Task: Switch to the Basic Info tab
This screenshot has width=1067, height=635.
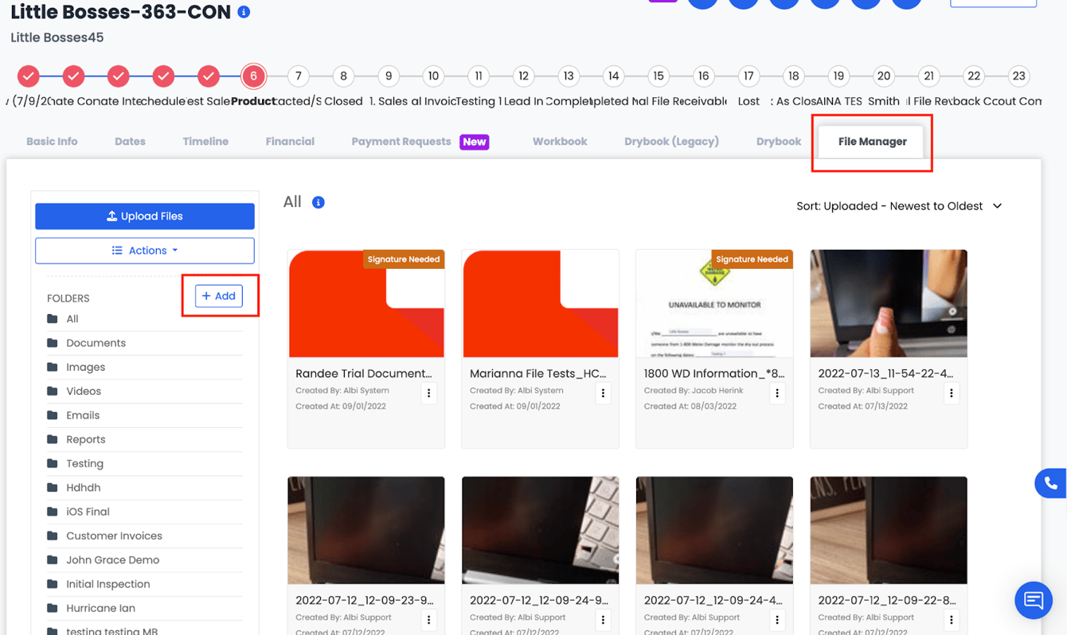Action: (52, 142)
